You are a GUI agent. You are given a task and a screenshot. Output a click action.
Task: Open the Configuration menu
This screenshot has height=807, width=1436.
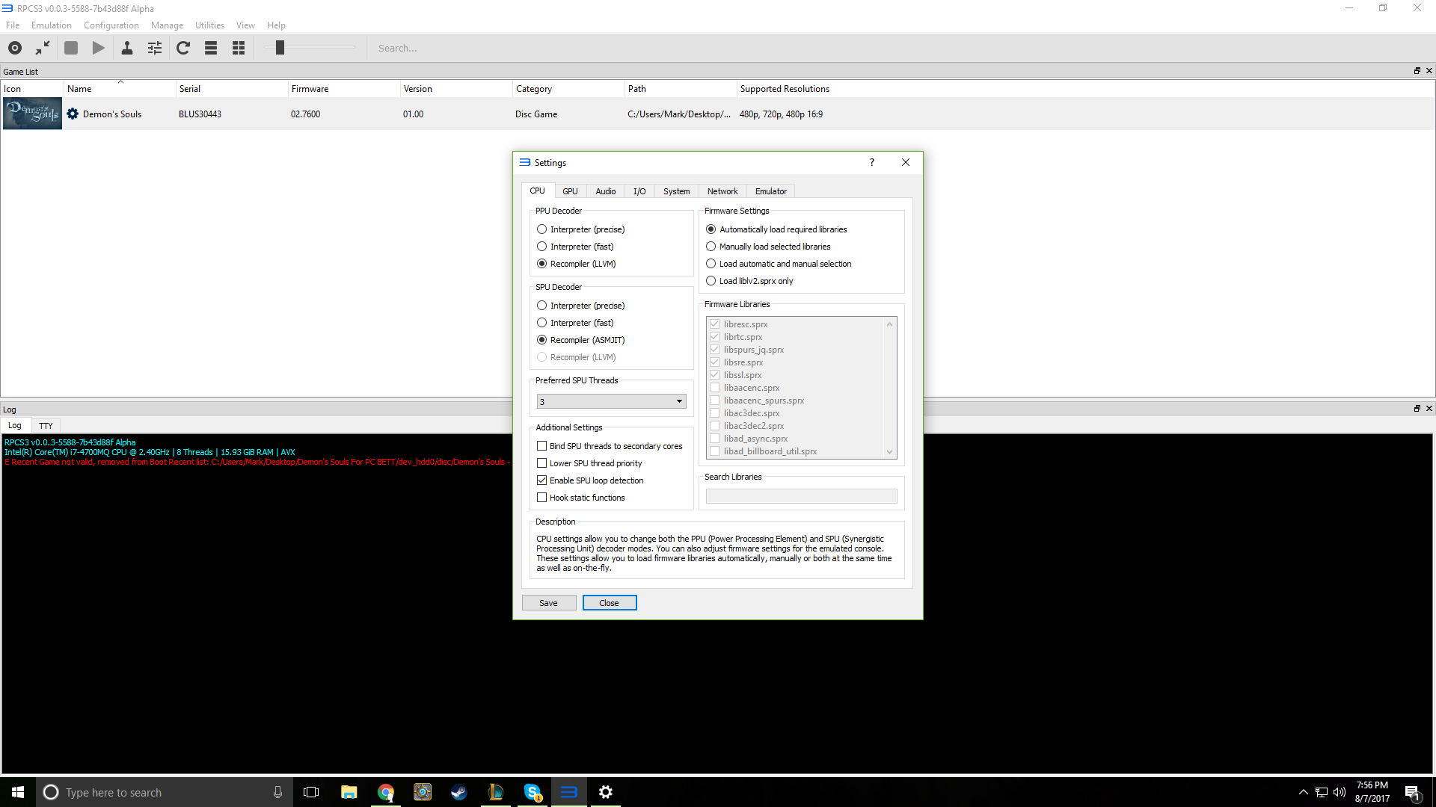(111, 25)
